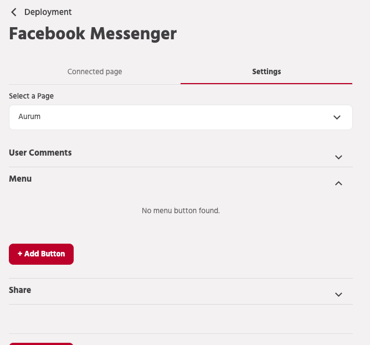Click the Facebook Messenger page title
The width and height of the screenshot is (370, 345).
click(93, 34)
